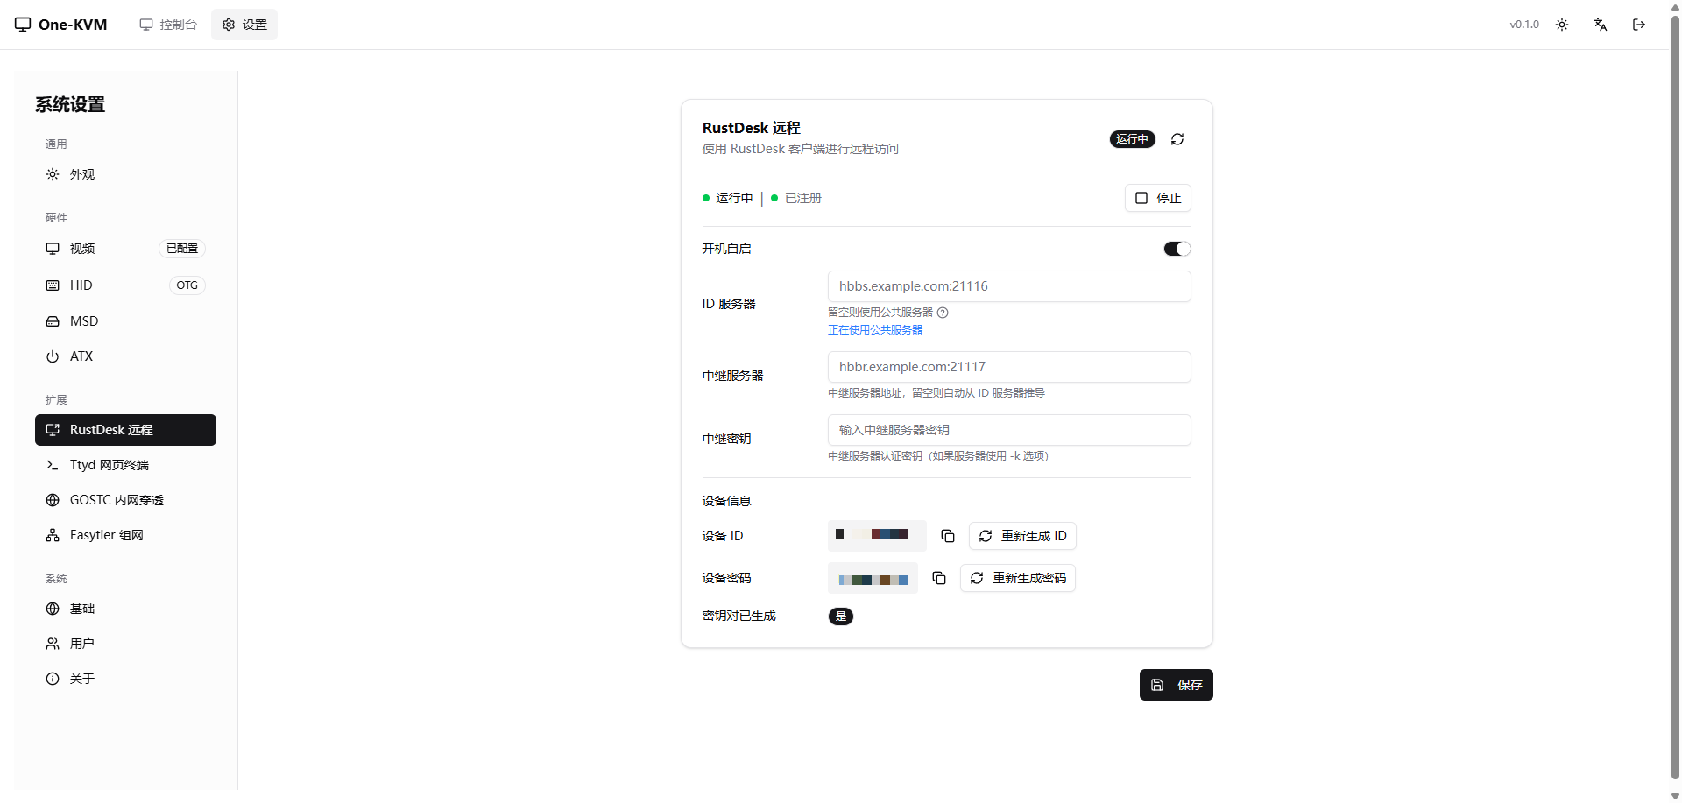Focus the ID 服务器 input field

pos(1008,286)
